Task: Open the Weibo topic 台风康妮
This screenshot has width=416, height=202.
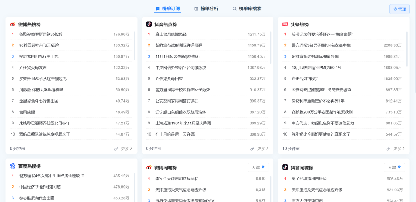Action: coord(27,112)
